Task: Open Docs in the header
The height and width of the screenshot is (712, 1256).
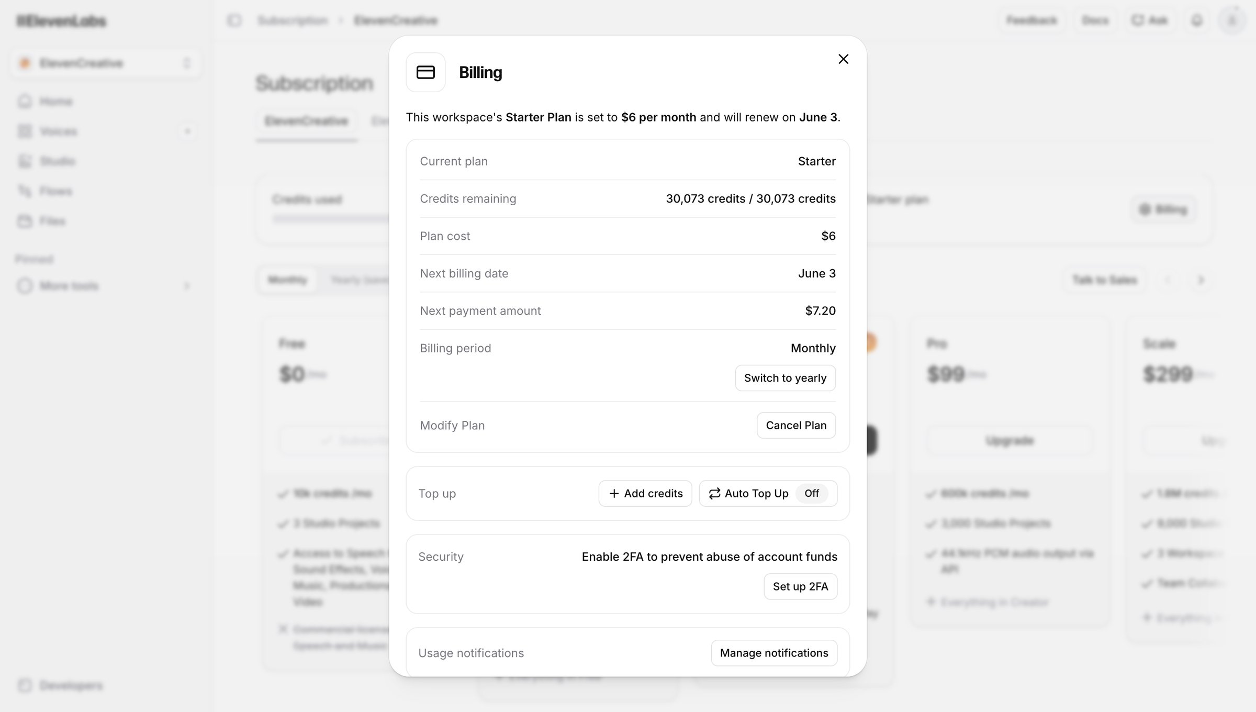Action: pyautogui.click(x=1095, y=20)
